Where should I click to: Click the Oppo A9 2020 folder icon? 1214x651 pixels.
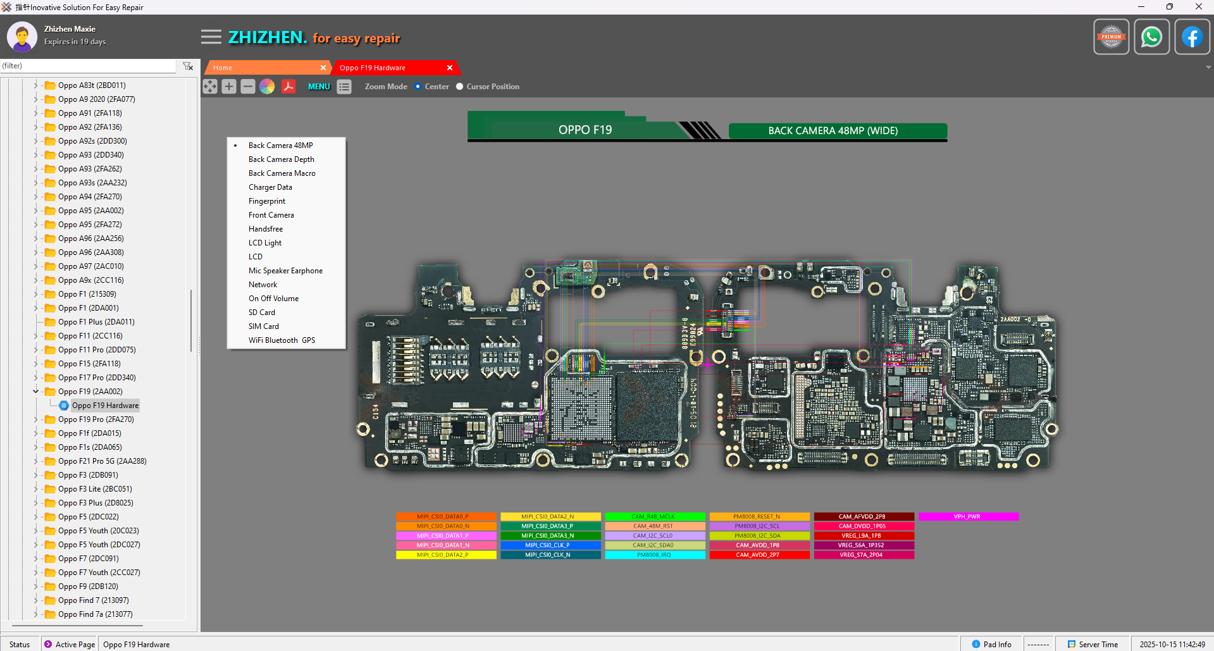coord(50,99)
